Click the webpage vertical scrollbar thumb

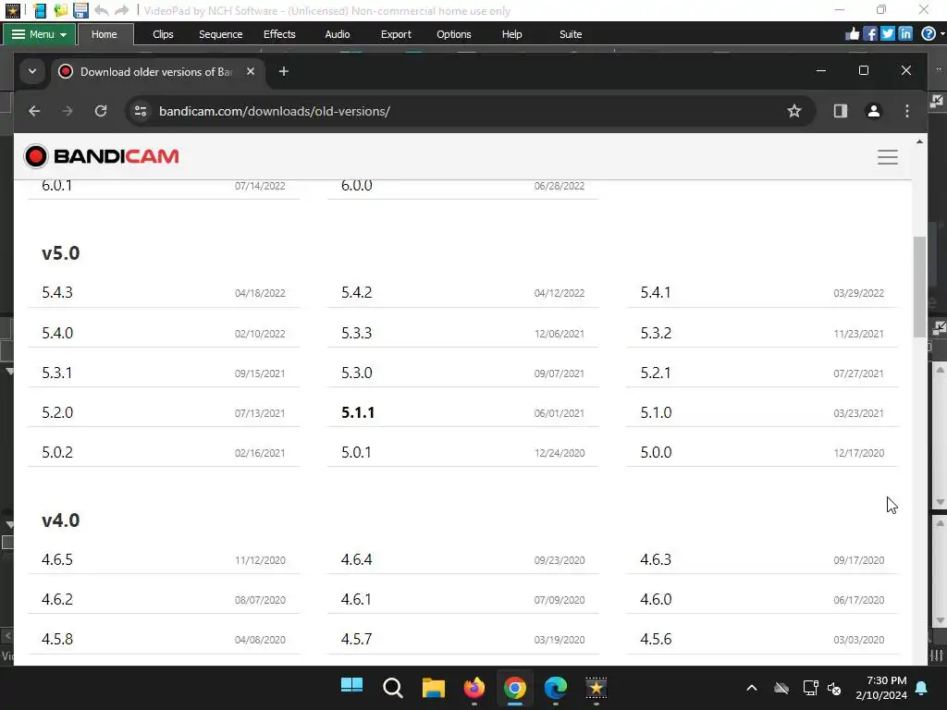click(919, 287)
